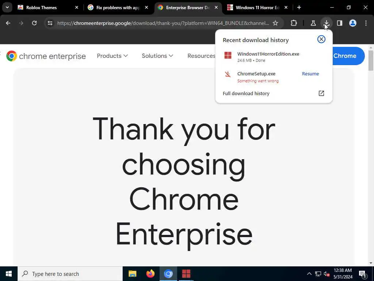The height and width of the screenshot is (281, 374).
Task: Go back to the previous page
Action: (x=8, y=23)
